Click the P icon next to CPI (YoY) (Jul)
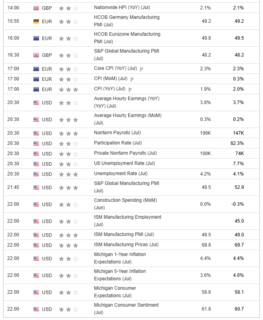This screenshot has height=320, width=263. pos(130,90)
